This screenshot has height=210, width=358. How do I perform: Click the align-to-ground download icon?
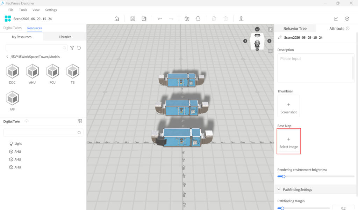pyautogui.click(x=241, y=19)
